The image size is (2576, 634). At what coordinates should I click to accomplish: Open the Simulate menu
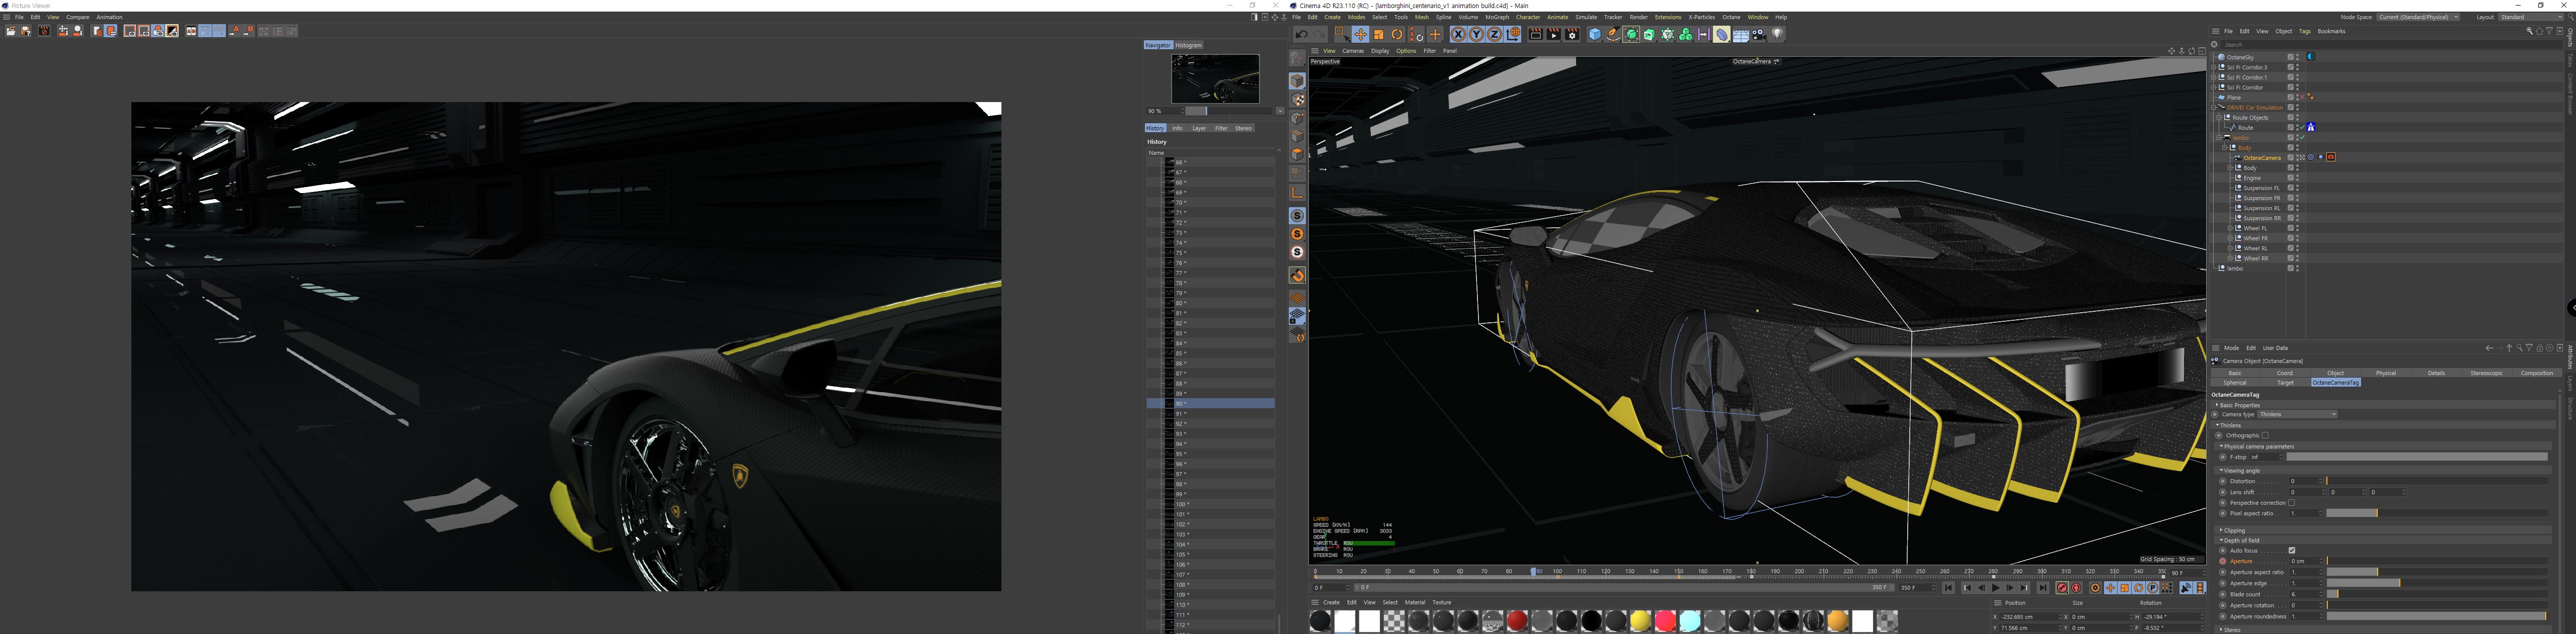pyautogui.click(x=1586, y=17)
